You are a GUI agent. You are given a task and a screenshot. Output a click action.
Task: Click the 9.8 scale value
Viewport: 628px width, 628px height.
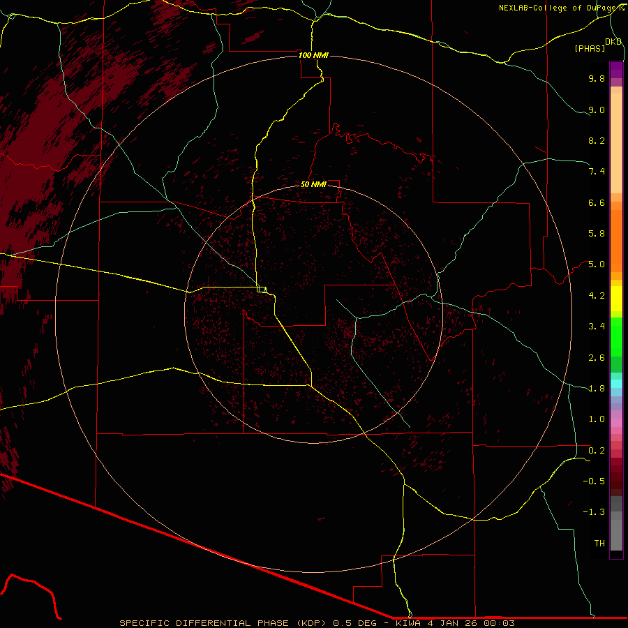(x=597, y=78)
